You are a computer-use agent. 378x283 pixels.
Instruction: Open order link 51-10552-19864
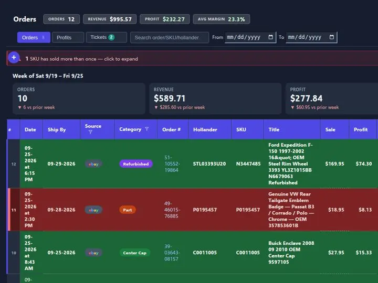[172, 164]
